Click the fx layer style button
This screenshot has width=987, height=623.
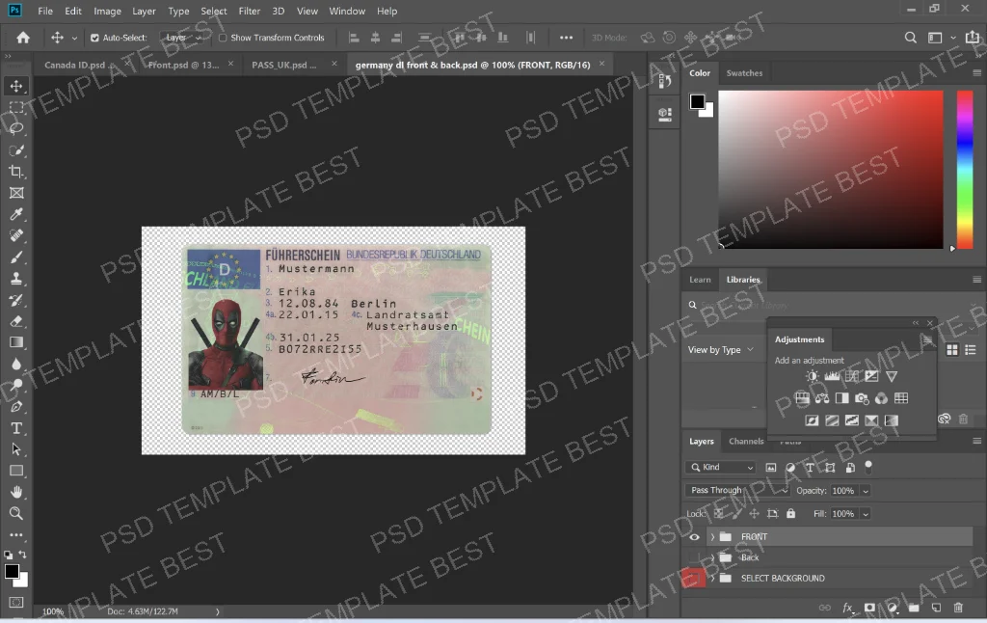pos(847,608)
